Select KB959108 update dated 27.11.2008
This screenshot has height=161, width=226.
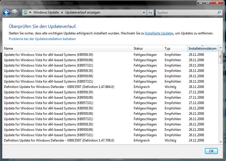(48, 98)
